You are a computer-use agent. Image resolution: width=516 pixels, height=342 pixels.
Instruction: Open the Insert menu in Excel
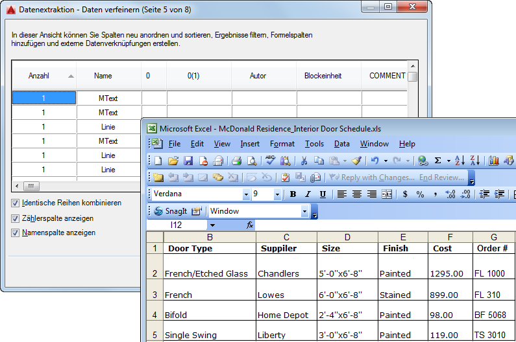click(x=250, y=144)
